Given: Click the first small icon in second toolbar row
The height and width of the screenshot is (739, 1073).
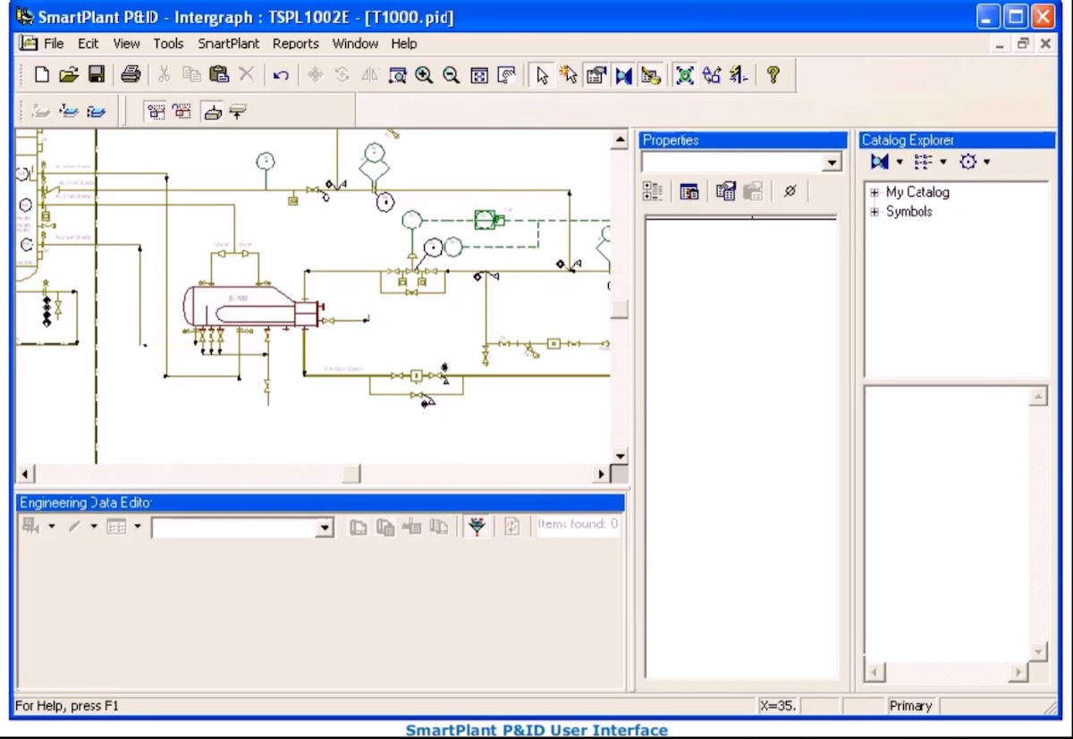Looking at the screenshot, I should pyautogui.click(x=41, y=112).
